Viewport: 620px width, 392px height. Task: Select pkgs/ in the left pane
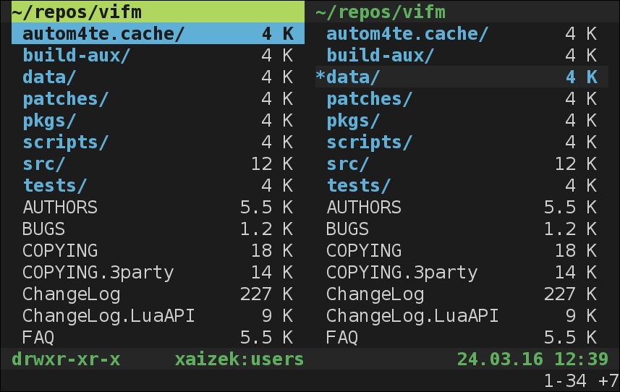(x=158, y=121)
